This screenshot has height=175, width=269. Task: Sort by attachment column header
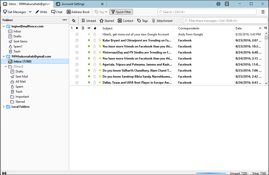point(83,28)
